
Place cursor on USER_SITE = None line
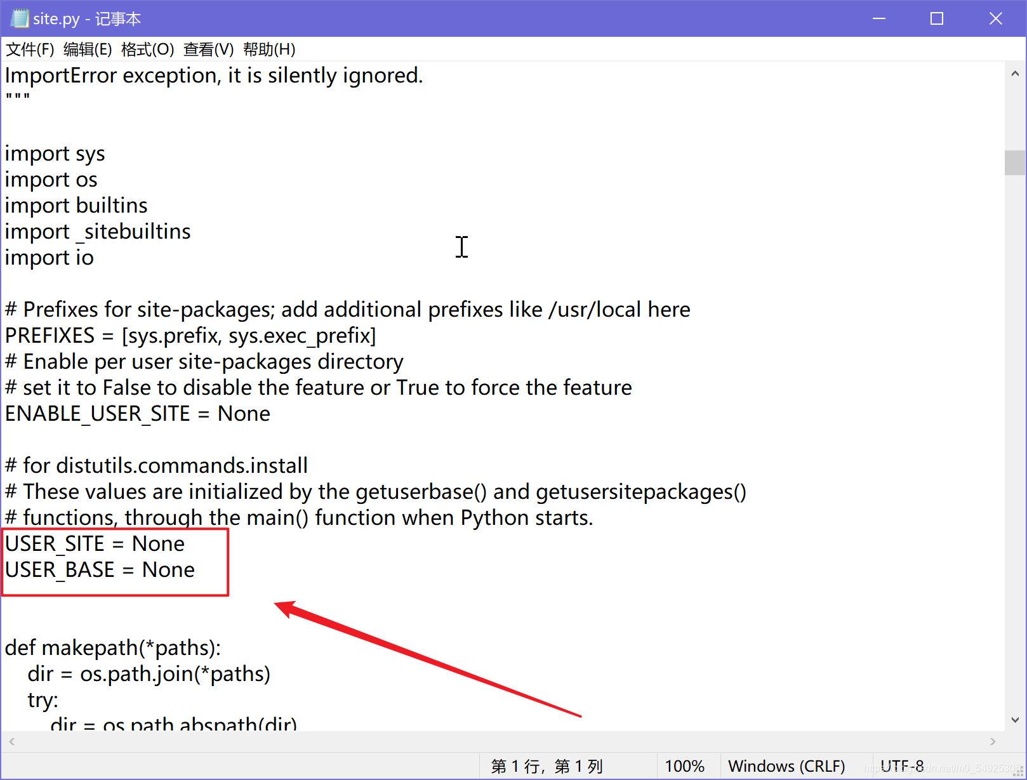[x=94, y=543]
